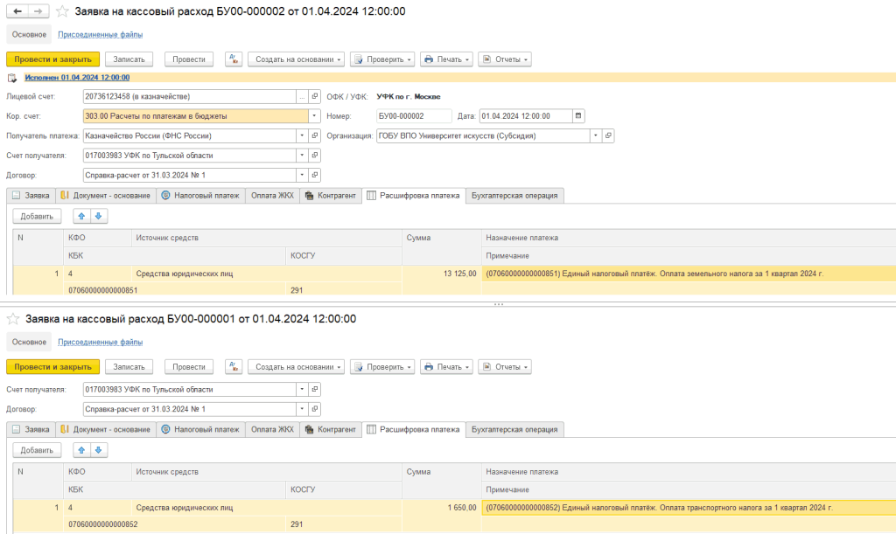Click the ellipsis button in Лицевой счет field
This screenshot has width=896, height=534.
[302, 96]
